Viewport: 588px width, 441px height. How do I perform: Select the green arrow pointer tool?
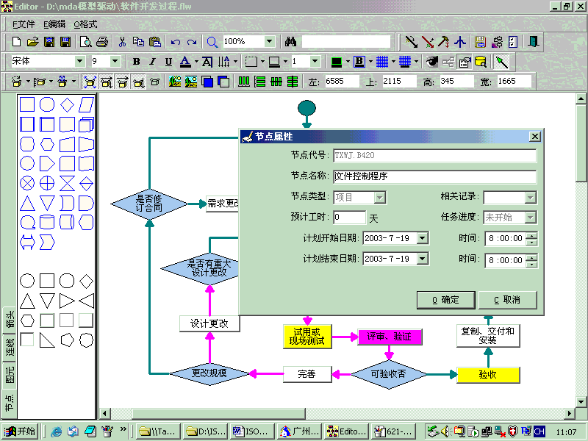click(x=501, y=62)
